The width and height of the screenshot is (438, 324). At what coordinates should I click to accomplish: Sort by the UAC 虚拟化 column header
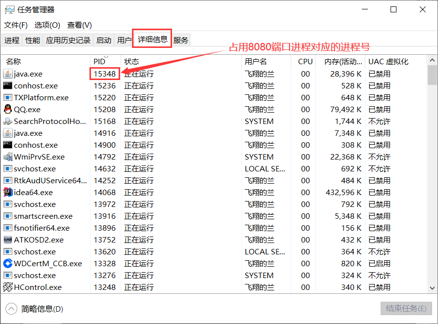click(x=396, y=61)
